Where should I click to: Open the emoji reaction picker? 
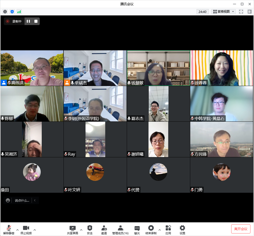click(8, 200)
